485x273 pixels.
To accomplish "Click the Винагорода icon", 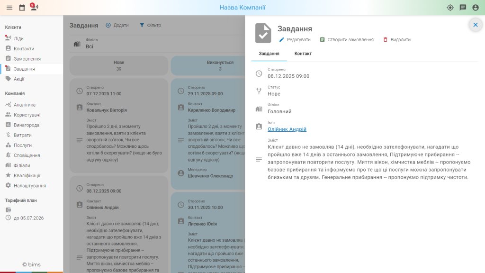I will (8, 125).
